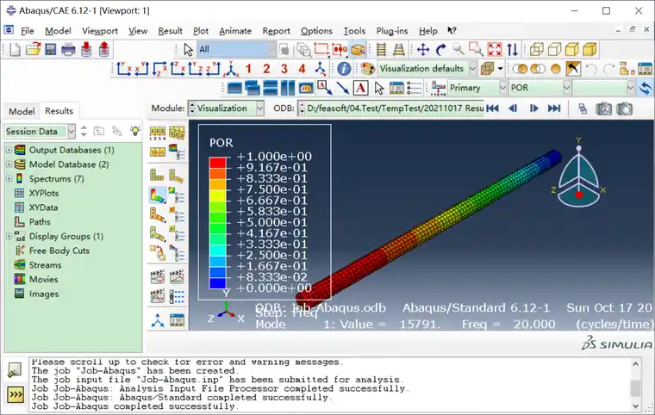Open the Viewport menu

click(100, 31)
